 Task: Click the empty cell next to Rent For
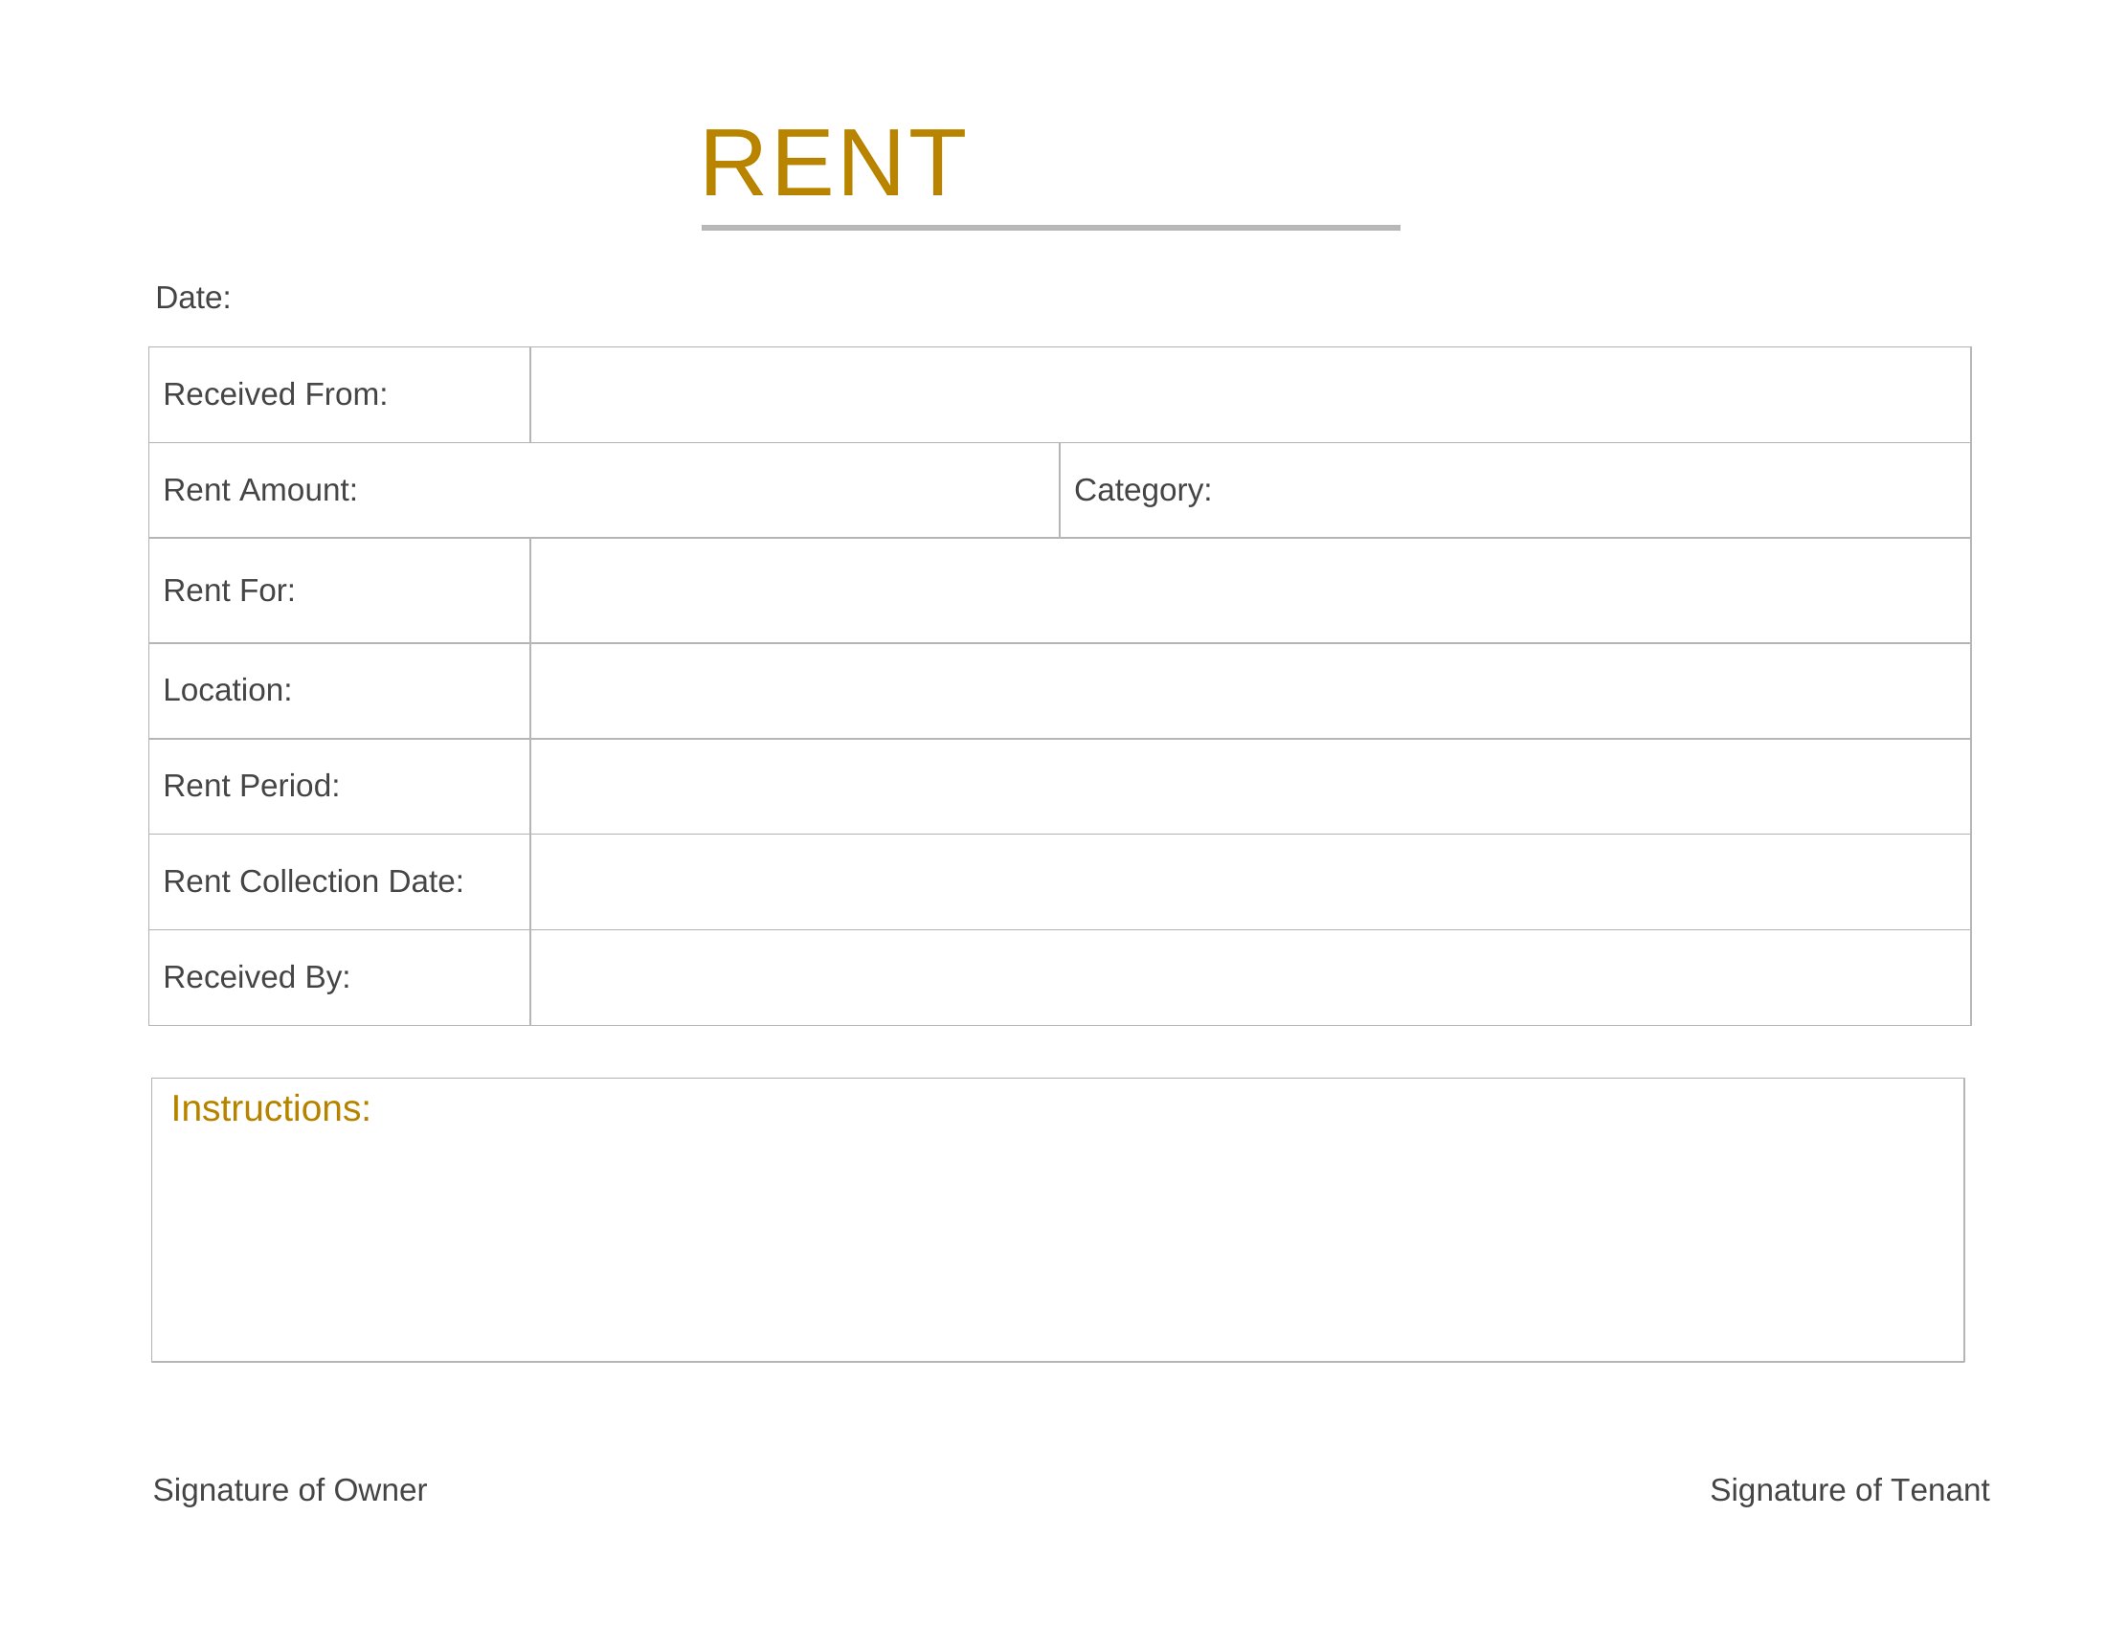(x=1249, y=591)
